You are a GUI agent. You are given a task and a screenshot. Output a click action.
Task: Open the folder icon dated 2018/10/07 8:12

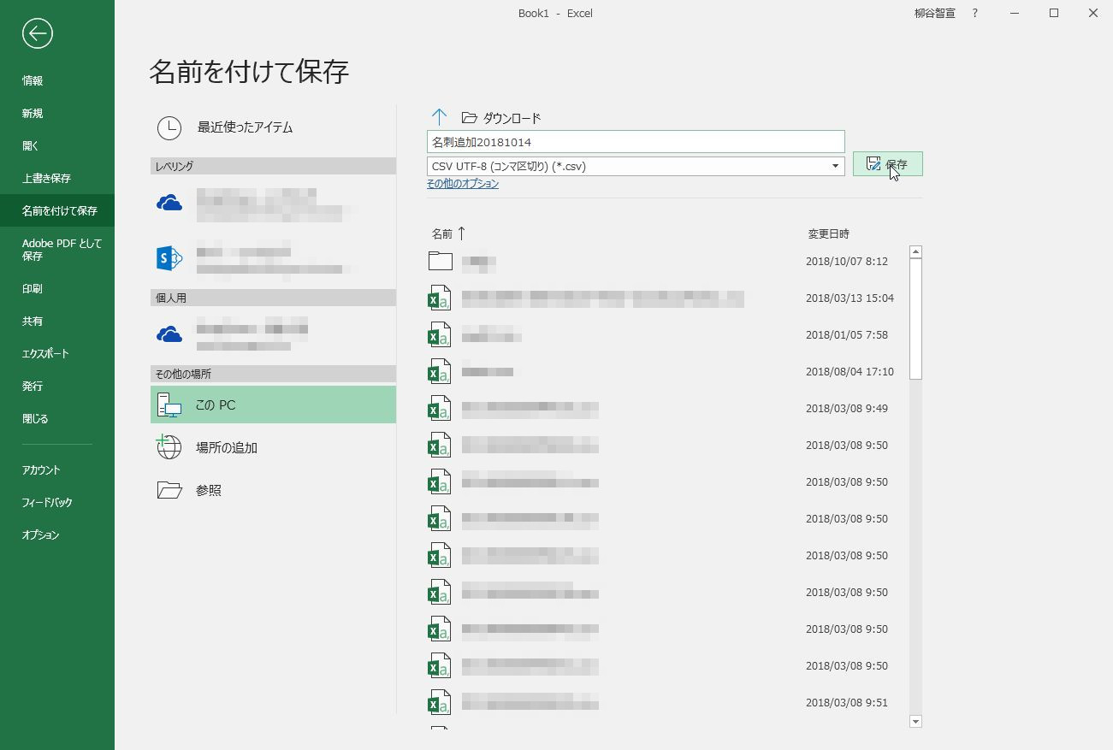coord(440,261)
